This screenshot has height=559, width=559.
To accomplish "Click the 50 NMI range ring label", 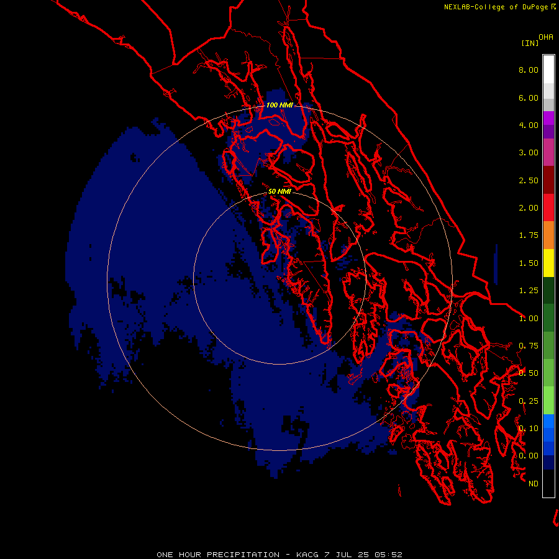I will pyautogui.click(x=279, y=191).
